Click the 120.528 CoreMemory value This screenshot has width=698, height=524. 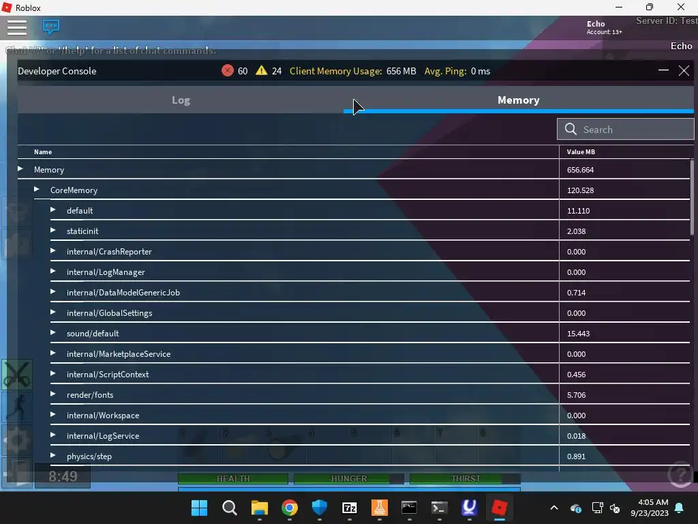[x=580, y=190]
